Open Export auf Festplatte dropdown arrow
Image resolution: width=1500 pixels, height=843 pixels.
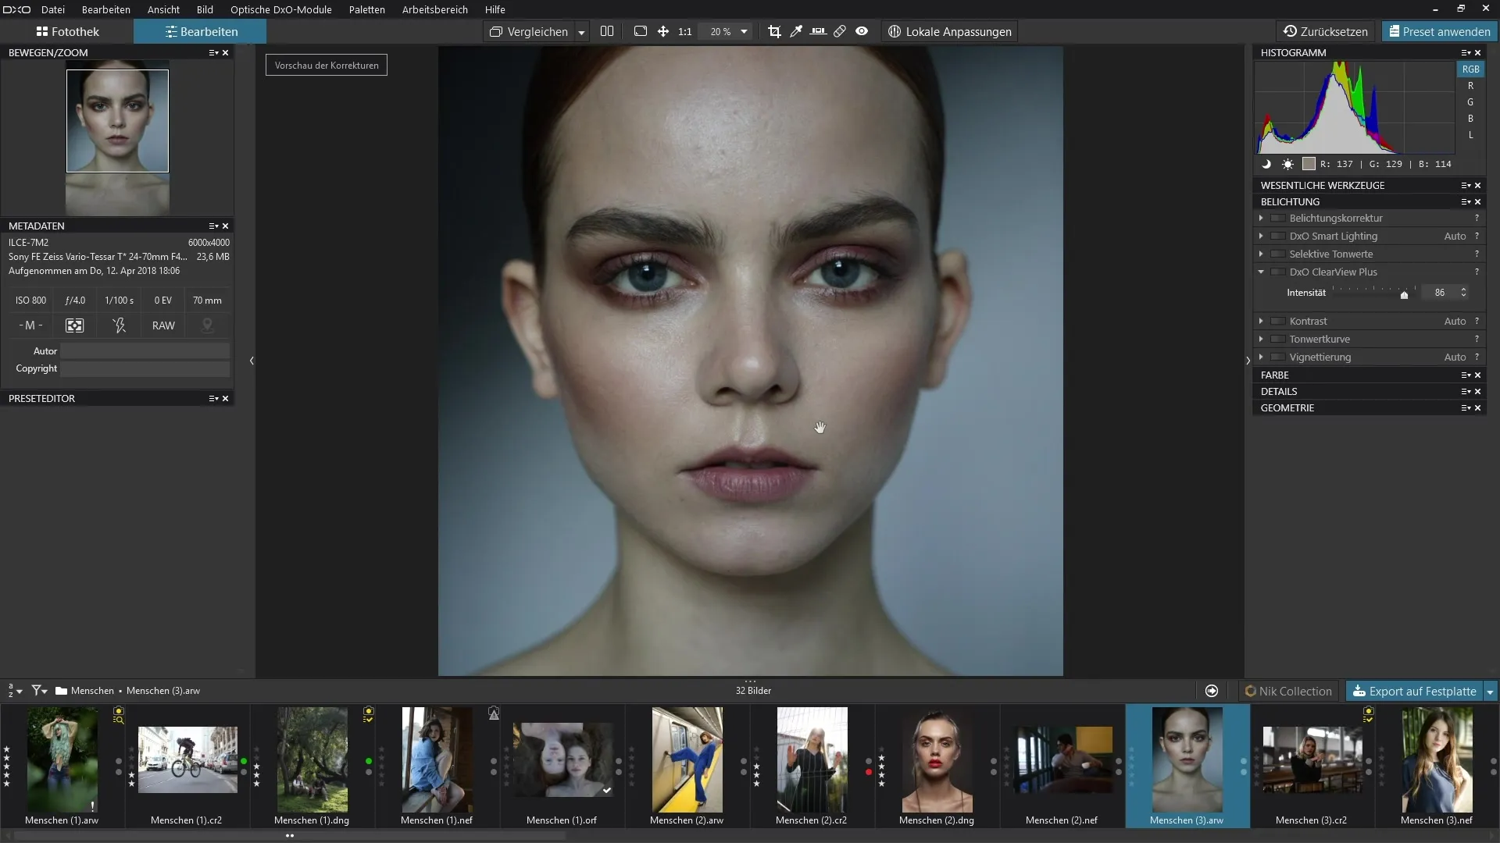coord(1490,692)
